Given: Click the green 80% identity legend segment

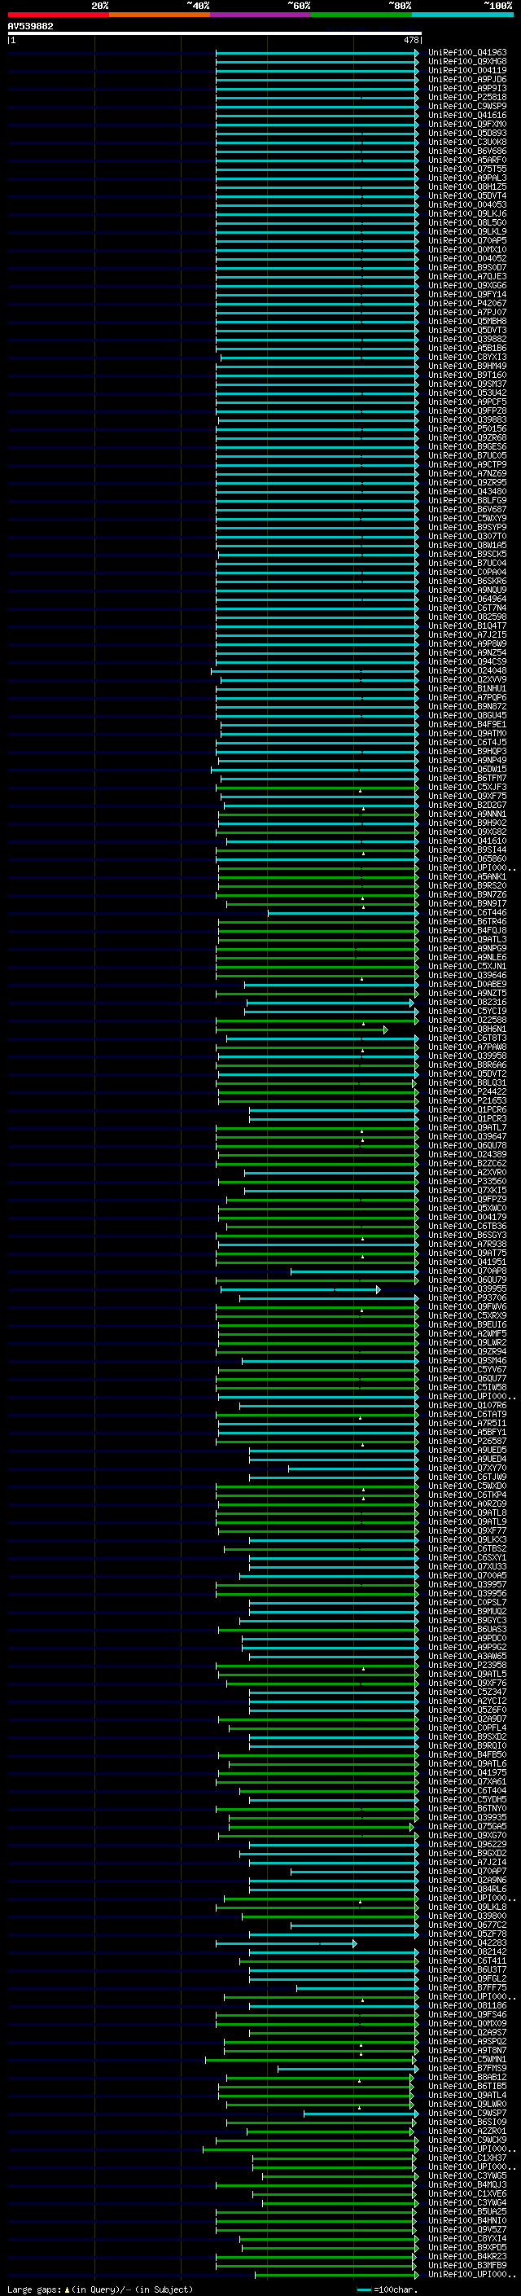Looking at the screenshot, I should pyautogui.click(x=361, y=15).
